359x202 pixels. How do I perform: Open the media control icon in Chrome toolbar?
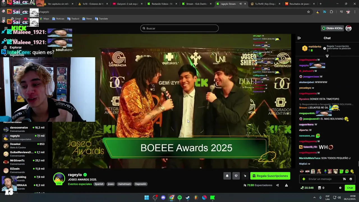[341, 12]
